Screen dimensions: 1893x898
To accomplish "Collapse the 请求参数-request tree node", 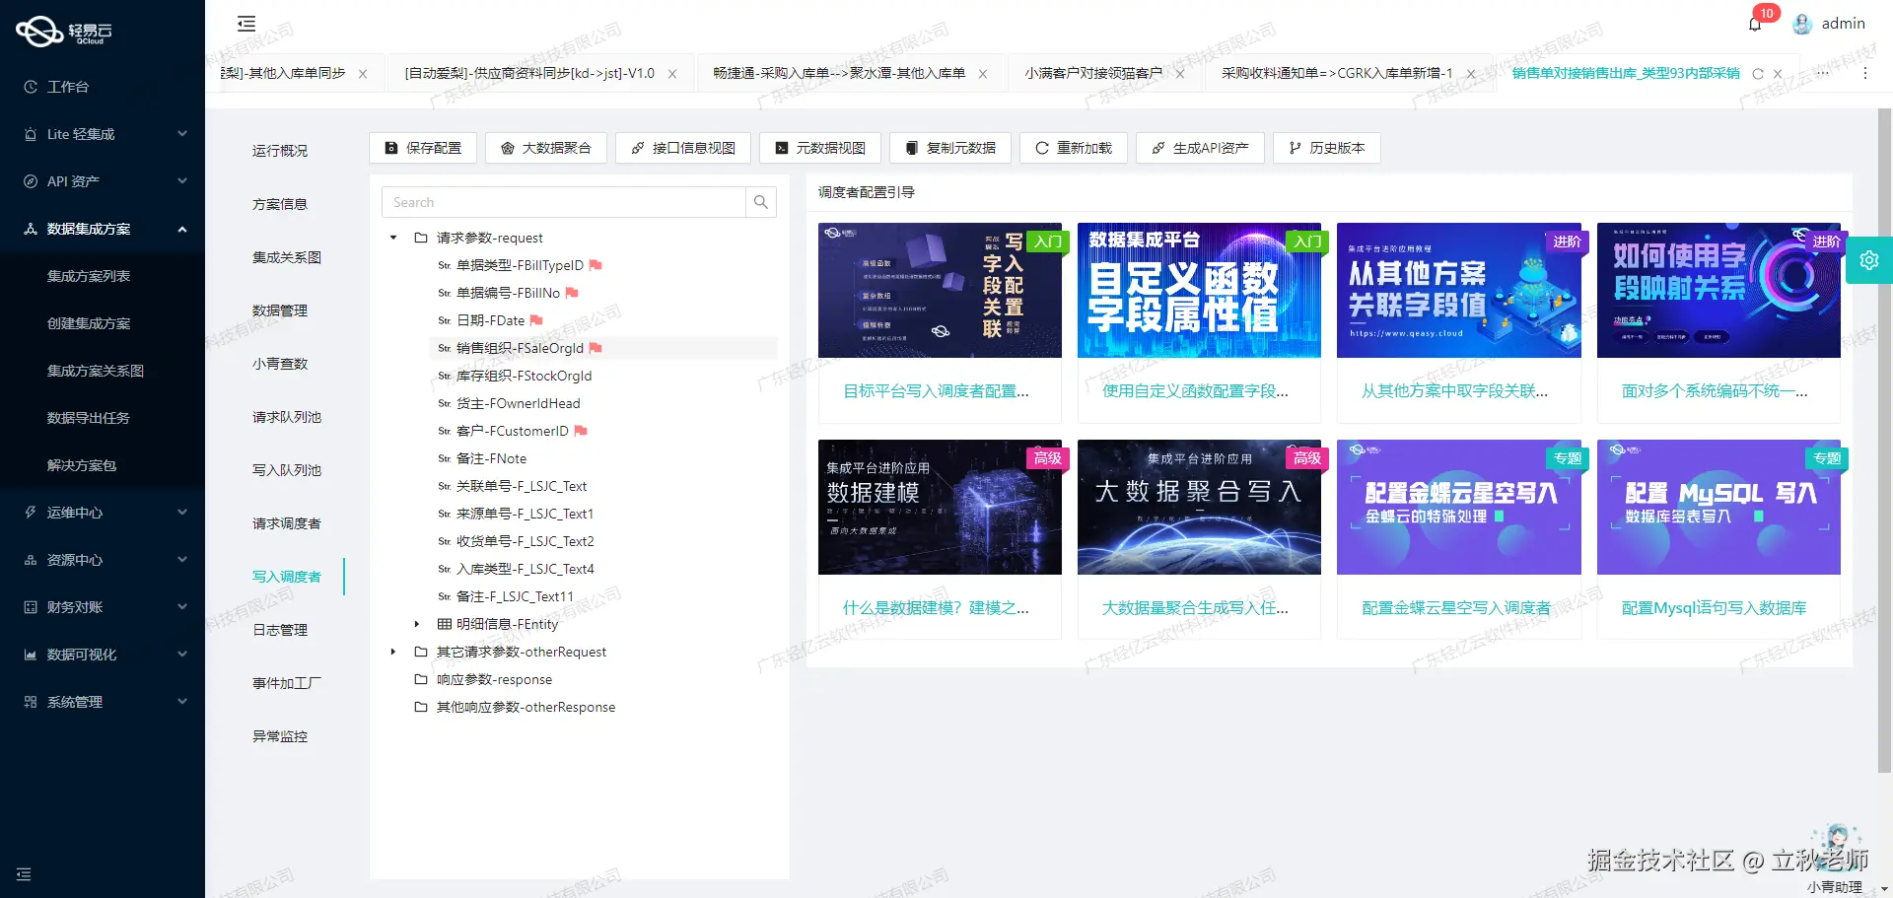I will click(x=393, y=238).
